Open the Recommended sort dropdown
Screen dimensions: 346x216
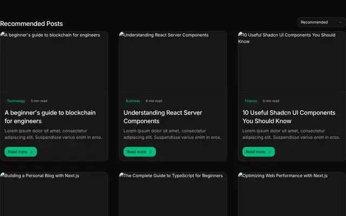(322, 22)
